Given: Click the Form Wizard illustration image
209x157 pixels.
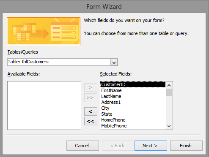Looking at the screenshot, I should [44, 31].
